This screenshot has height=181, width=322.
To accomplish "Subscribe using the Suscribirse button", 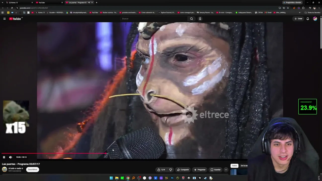I will (x=32, y=169).
